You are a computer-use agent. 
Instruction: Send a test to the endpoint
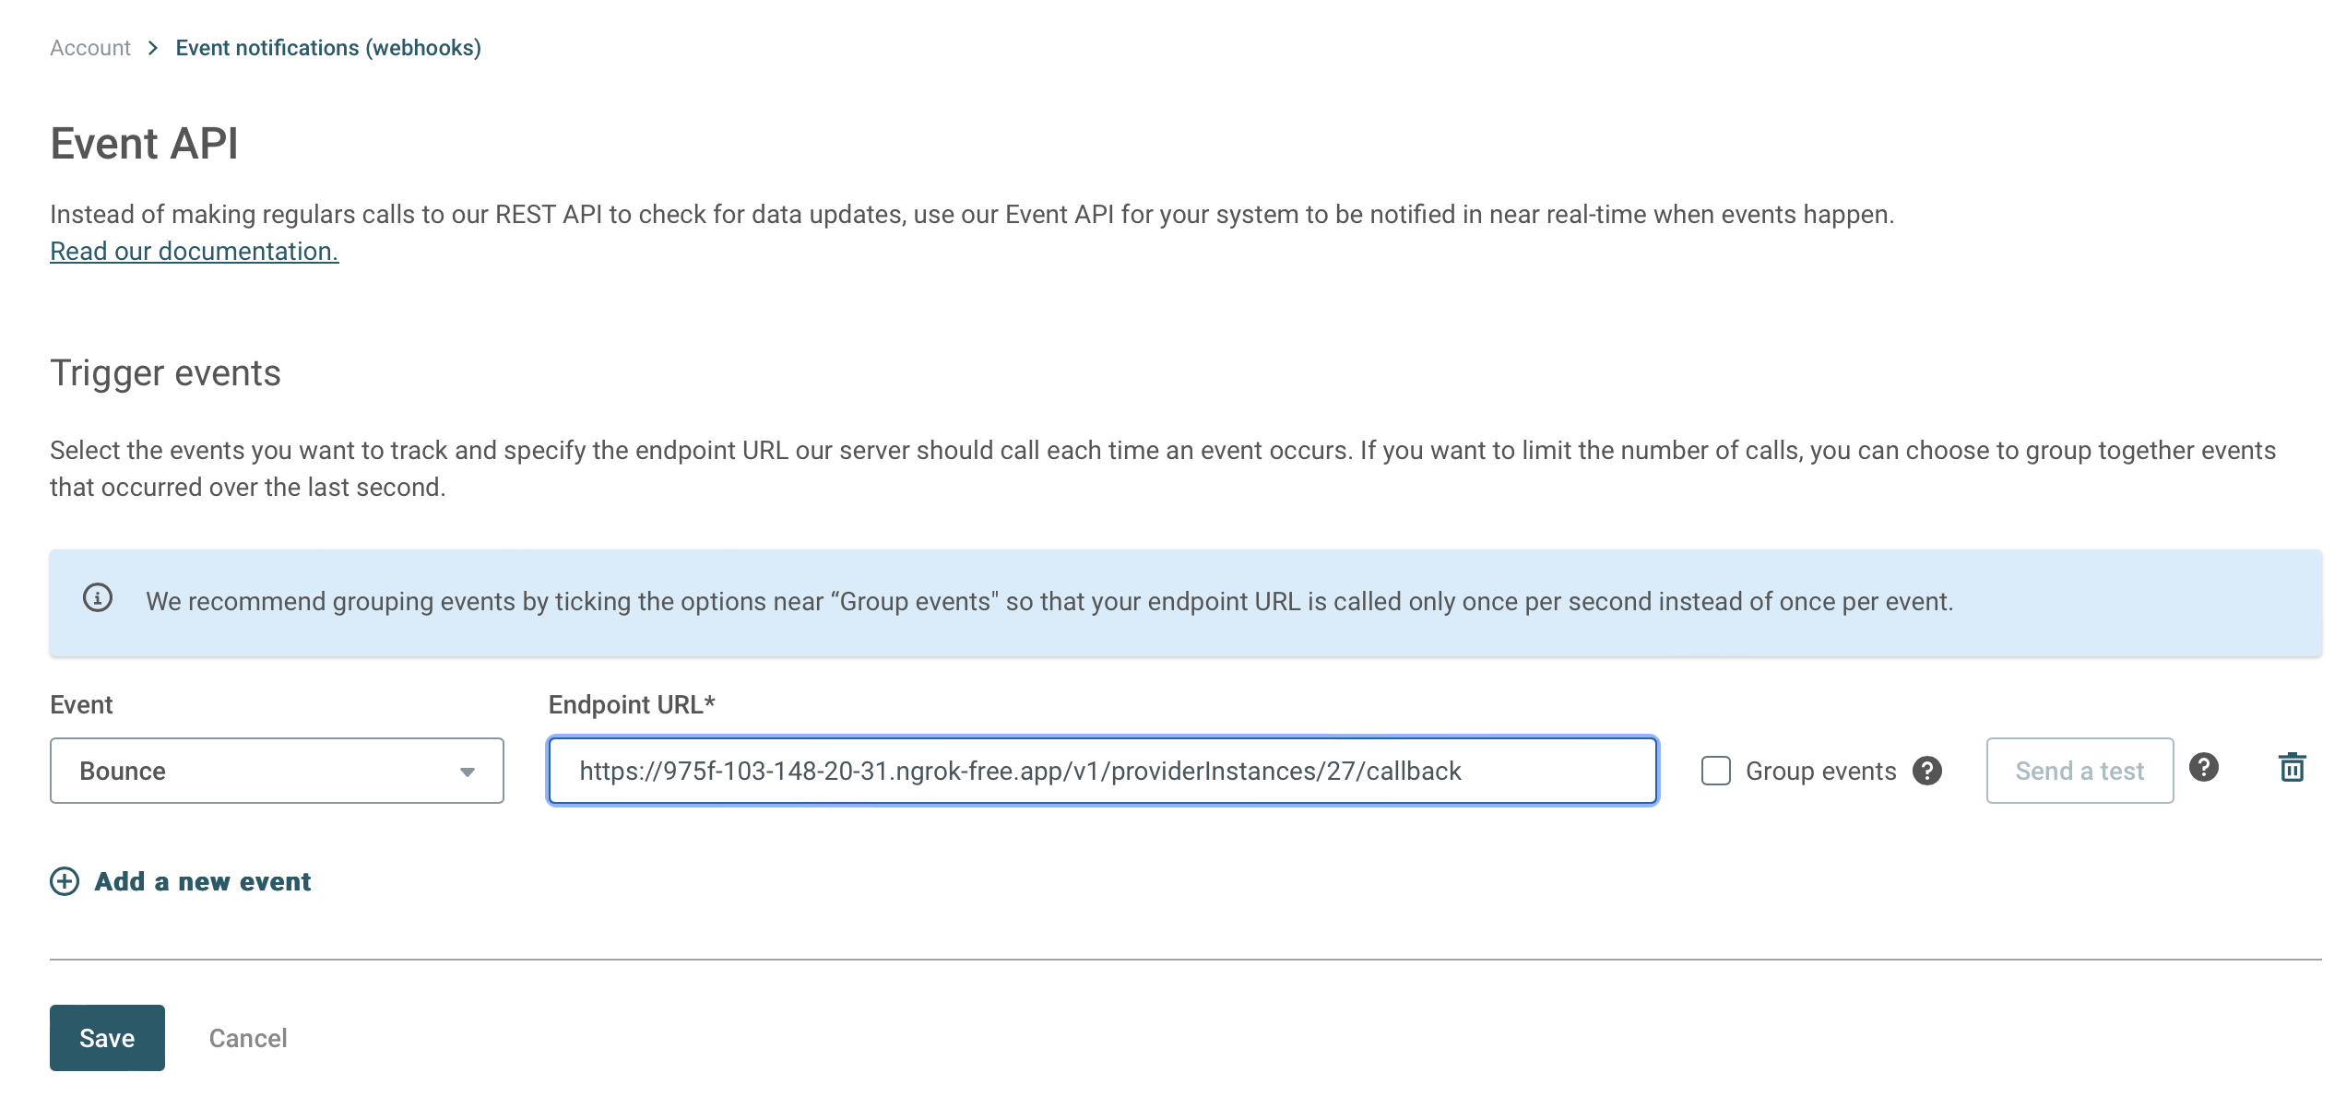[x=2079, y=771]
